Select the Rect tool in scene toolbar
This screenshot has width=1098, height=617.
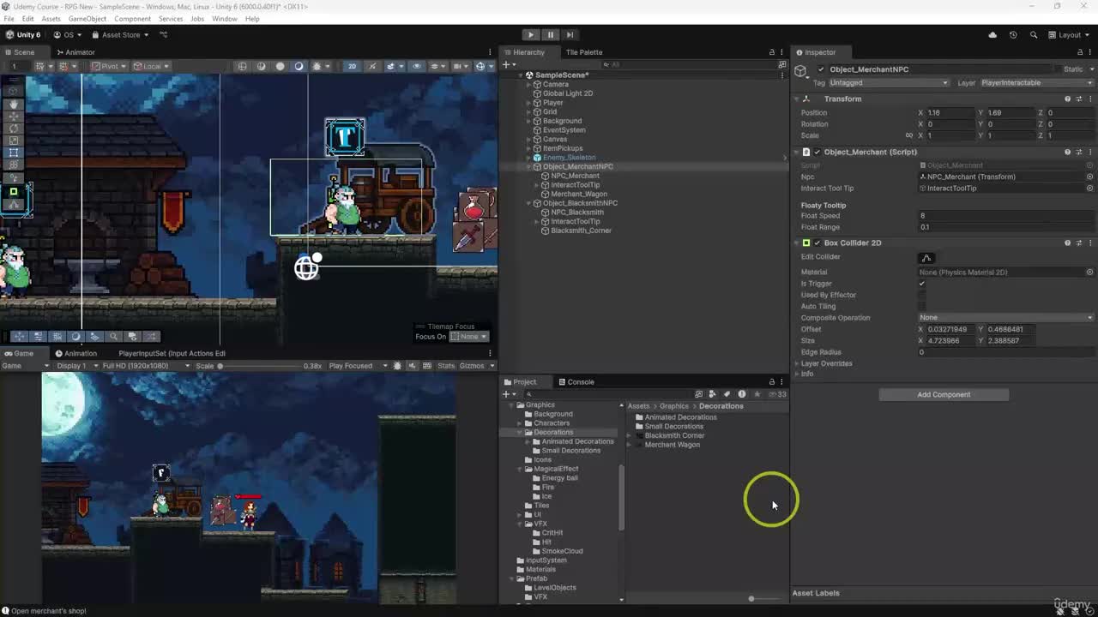tap(14, 153)
